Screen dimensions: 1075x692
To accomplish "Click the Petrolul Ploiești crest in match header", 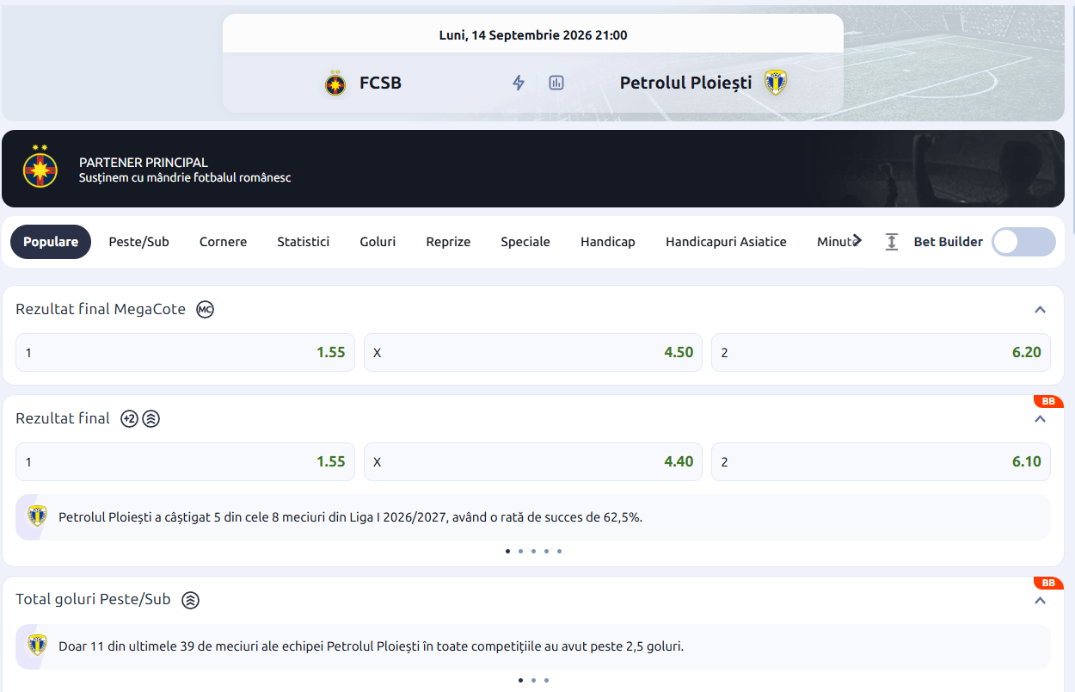I will tap(776, 83).
